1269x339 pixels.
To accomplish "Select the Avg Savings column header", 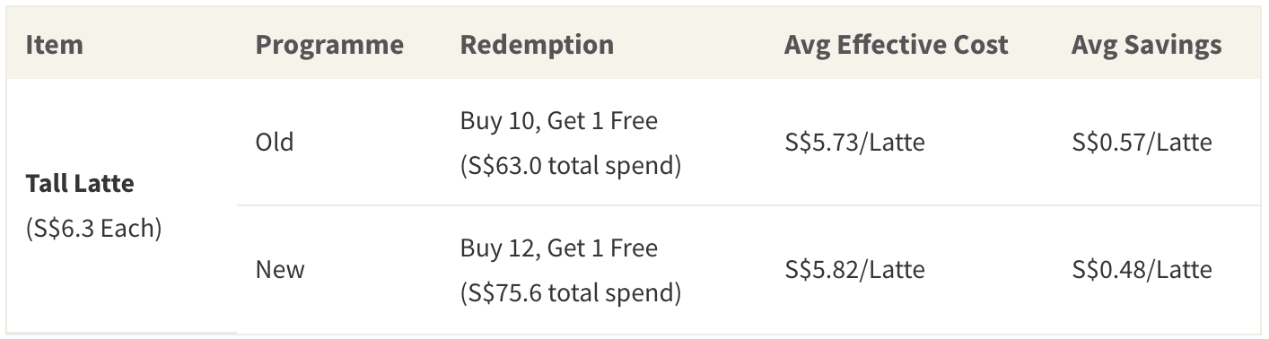I will click(x=1146, y=45).
